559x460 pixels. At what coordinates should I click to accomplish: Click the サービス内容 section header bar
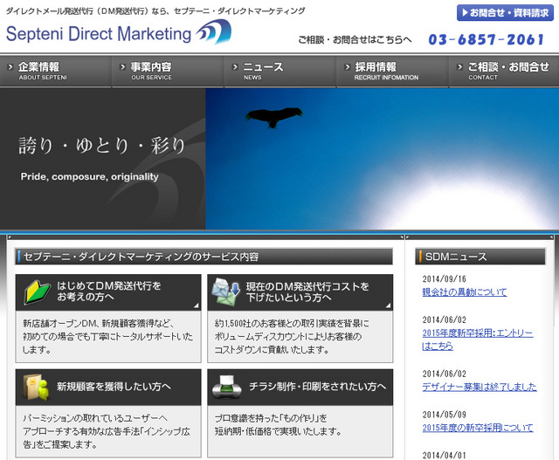coord(204,257)
